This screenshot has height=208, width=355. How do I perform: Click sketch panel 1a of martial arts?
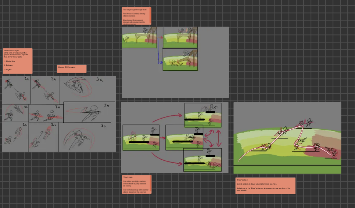(16, 90)
